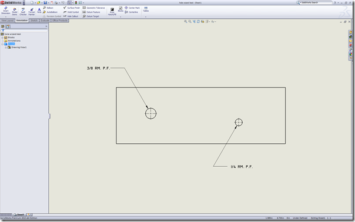Open the New document dropdown arrow
The image size is (355, 222).
tap(35, 3)
